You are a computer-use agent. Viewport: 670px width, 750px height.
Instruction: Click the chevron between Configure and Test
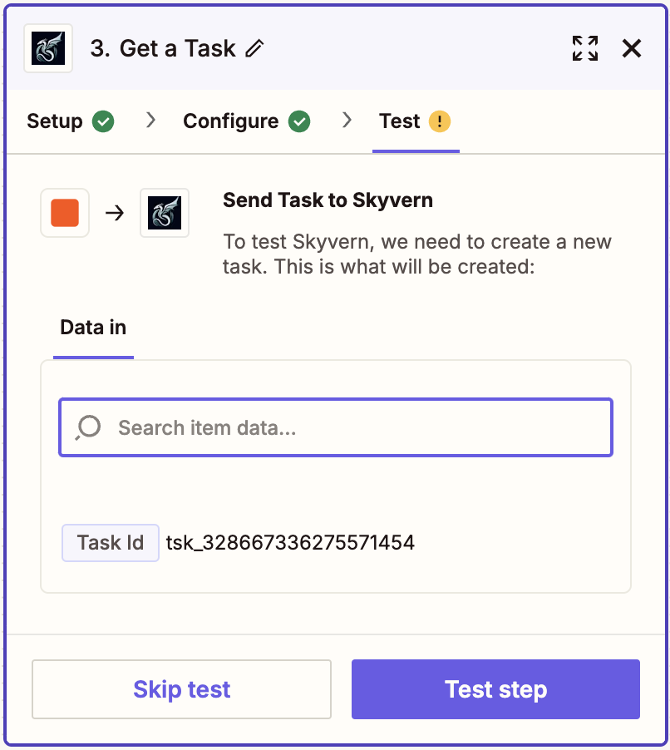tap(347, 121)
